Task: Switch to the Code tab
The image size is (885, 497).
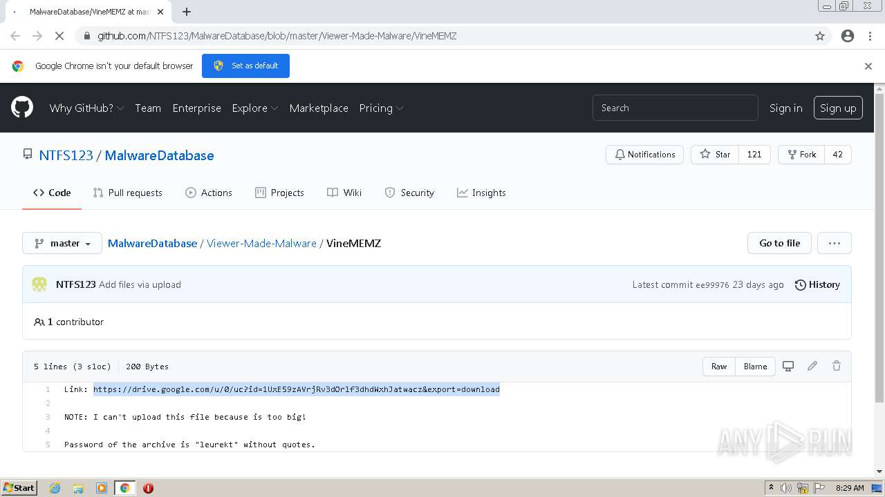Action: tap(52, 193)
